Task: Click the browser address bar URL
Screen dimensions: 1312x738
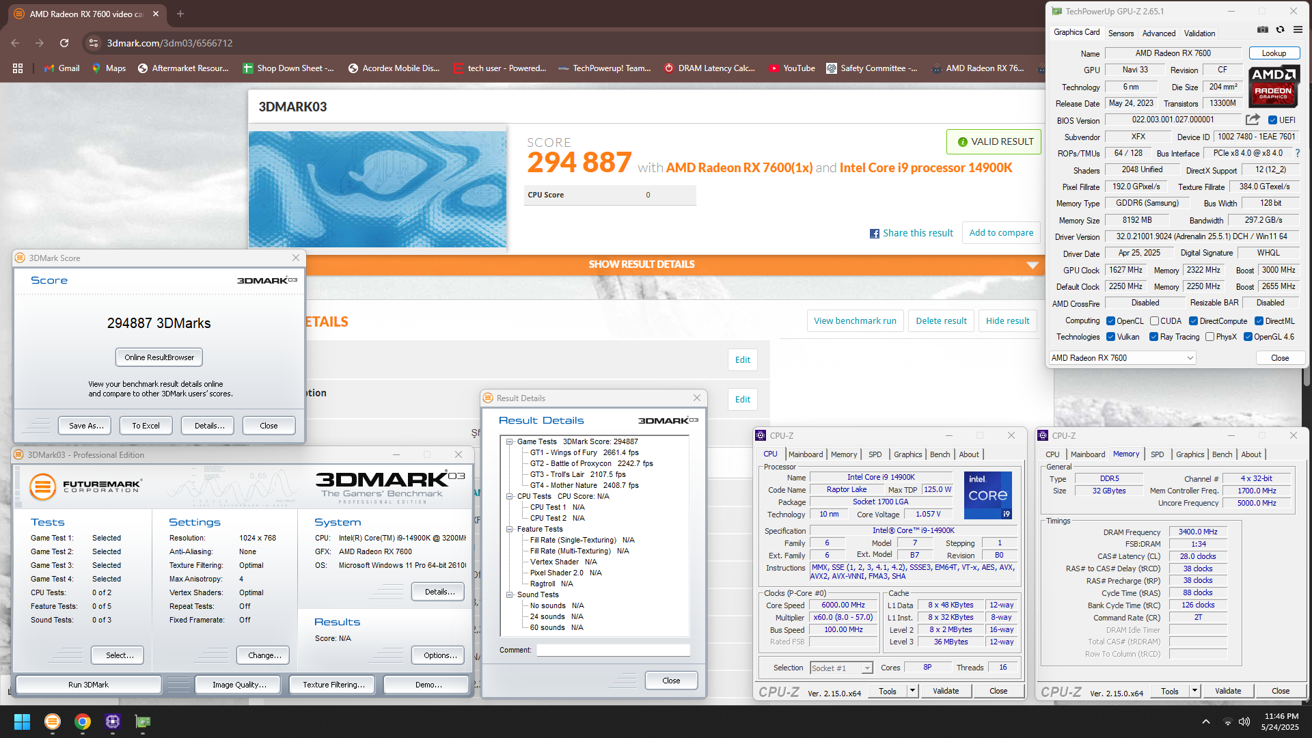Action: point(169,43)
